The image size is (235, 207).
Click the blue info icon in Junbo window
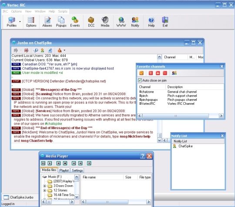(36, 50)
